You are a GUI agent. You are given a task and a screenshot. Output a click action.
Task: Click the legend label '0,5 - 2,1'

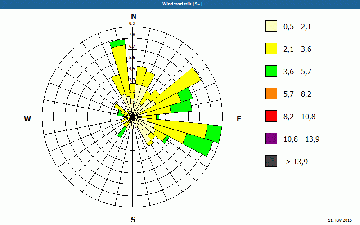pos(297,27)
